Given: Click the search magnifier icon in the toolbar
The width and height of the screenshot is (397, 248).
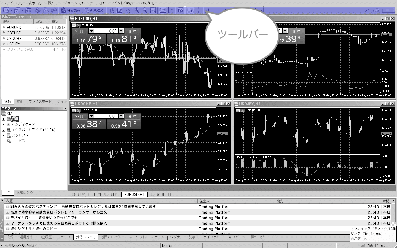Looking at the screenshot, I should click(367, 10).
